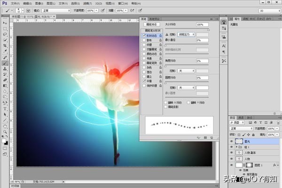Select the Crop tool

[5, 46]
